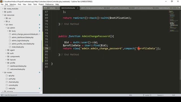Expand the layouts folder arrow
The image size is (181, 102).
coord(6,60)
